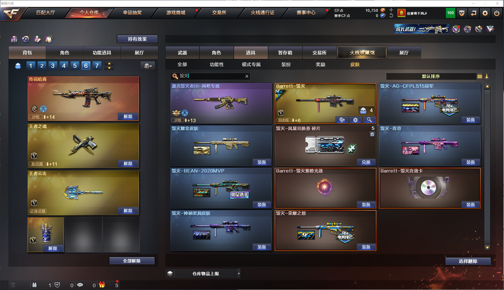The image size is (504, 290).
Task: Click the binoculars icon in the bottom bar
Action: pyautogui.click(x=35, y=285)
